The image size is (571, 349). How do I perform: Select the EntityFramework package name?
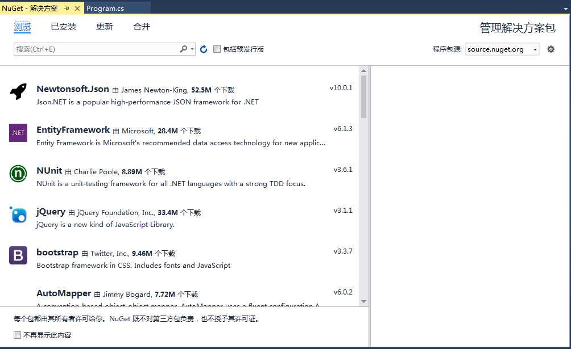[x=73, y=130]
